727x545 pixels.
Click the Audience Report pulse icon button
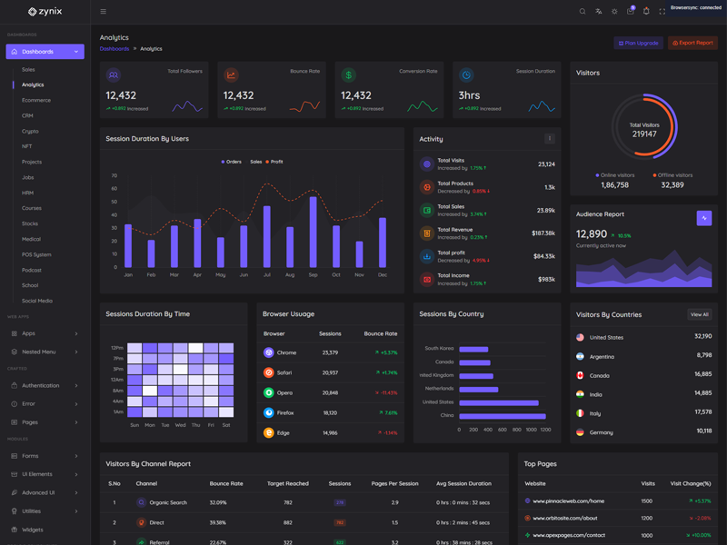[703, 218]
